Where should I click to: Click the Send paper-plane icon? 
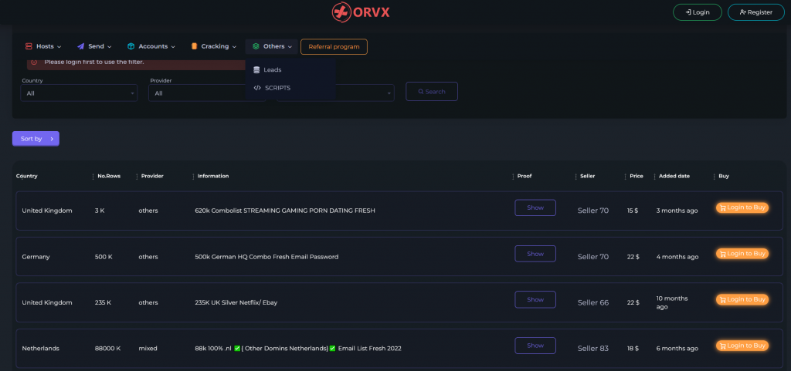[80, 46]
